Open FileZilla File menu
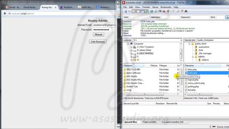Image resolution: width=229 pixels, height=129 pixels. [x=125, y=7]
